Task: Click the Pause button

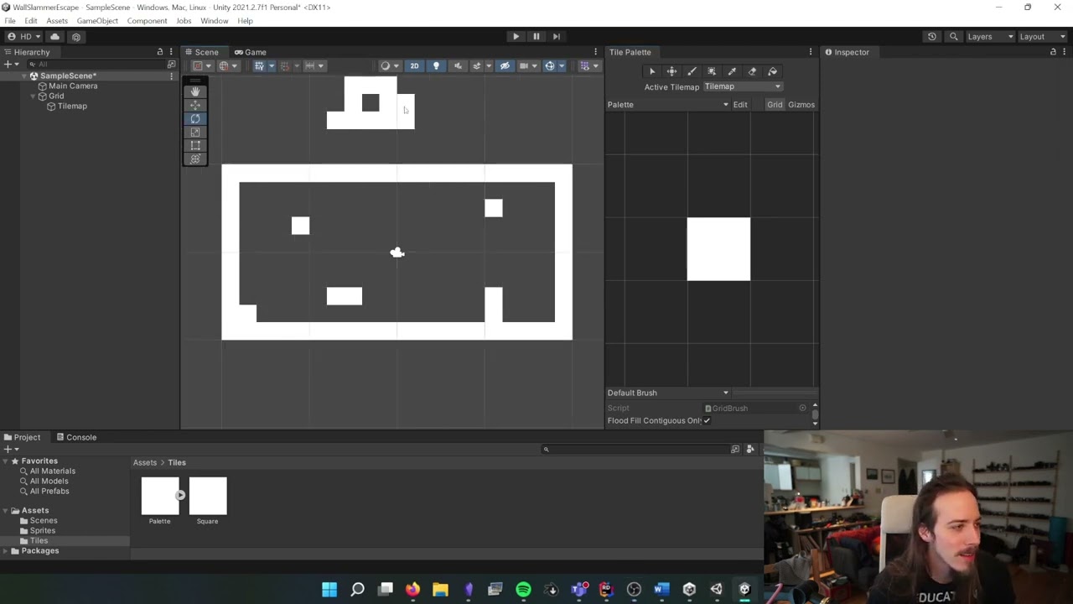Action: tap(536, 36)
